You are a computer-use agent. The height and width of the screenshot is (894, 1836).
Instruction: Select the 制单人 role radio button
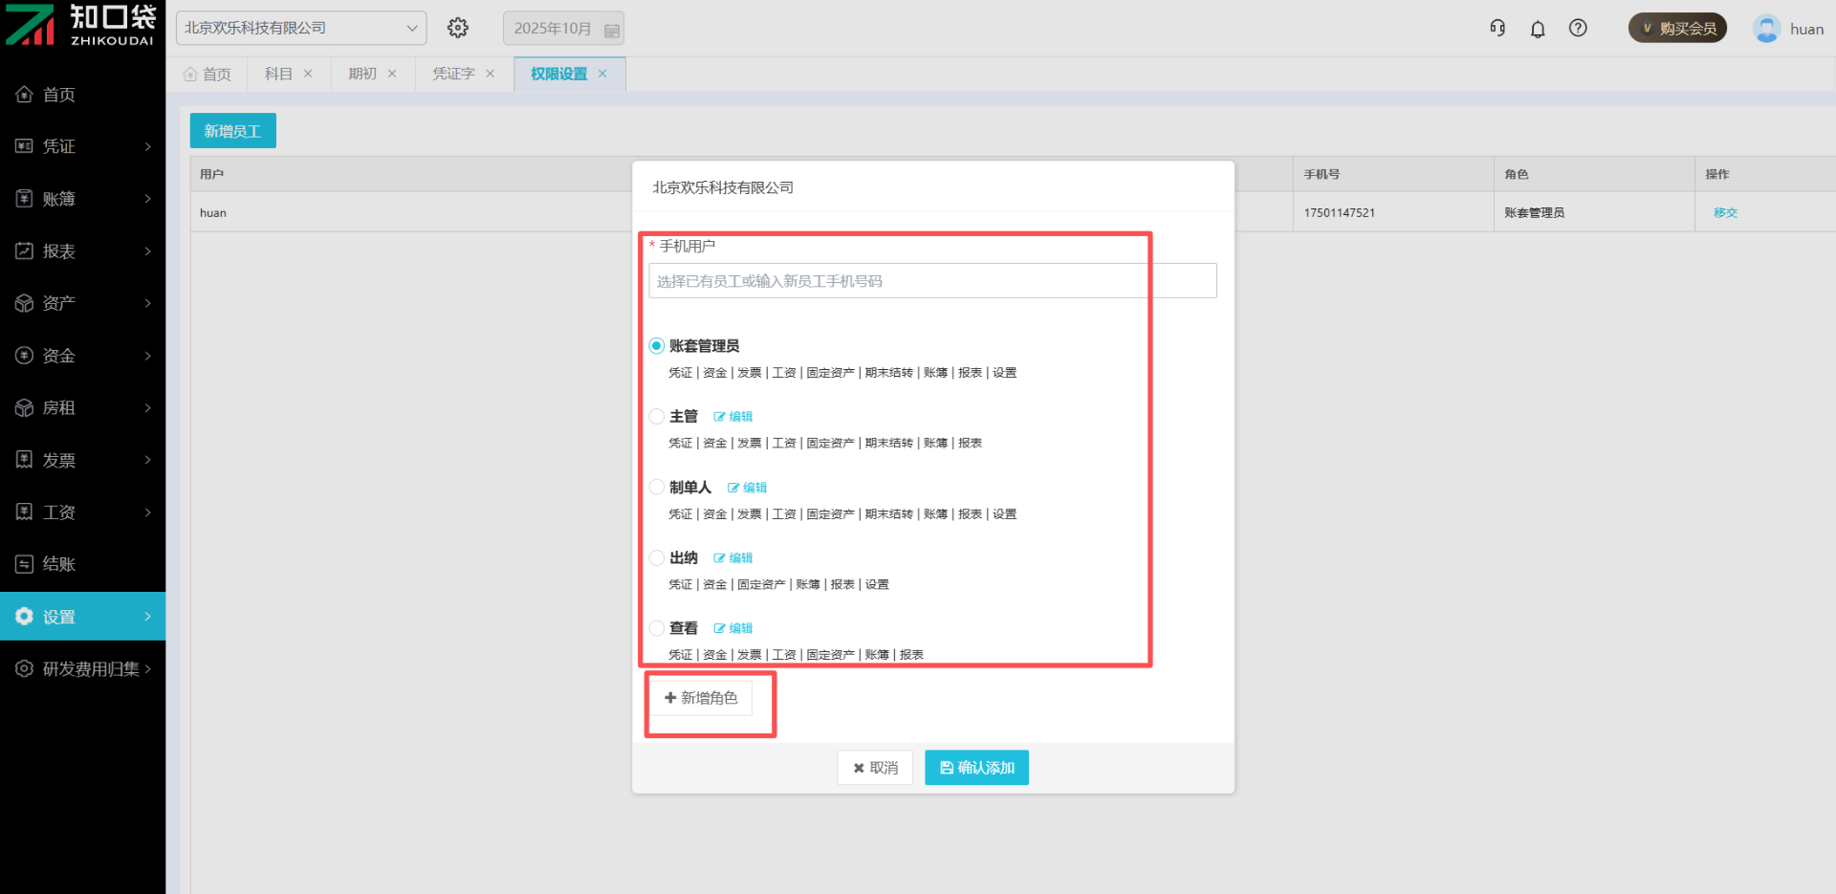(x=657, y=488)
